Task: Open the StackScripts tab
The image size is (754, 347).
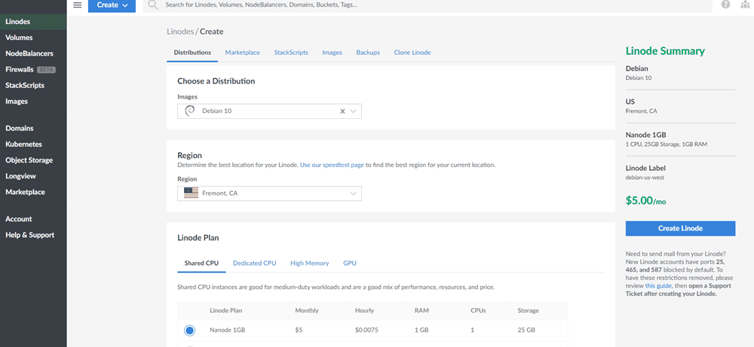Action: 291,53
